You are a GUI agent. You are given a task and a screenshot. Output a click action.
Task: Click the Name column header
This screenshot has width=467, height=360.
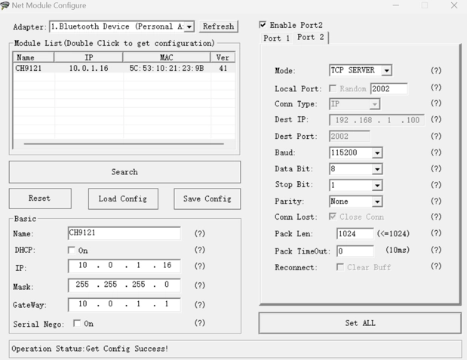[x=33, y=57]
